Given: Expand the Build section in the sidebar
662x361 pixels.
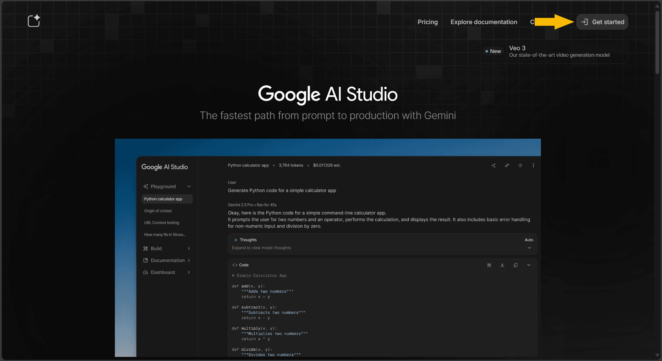Looking at the screenshot, I should tap(189, 248).
